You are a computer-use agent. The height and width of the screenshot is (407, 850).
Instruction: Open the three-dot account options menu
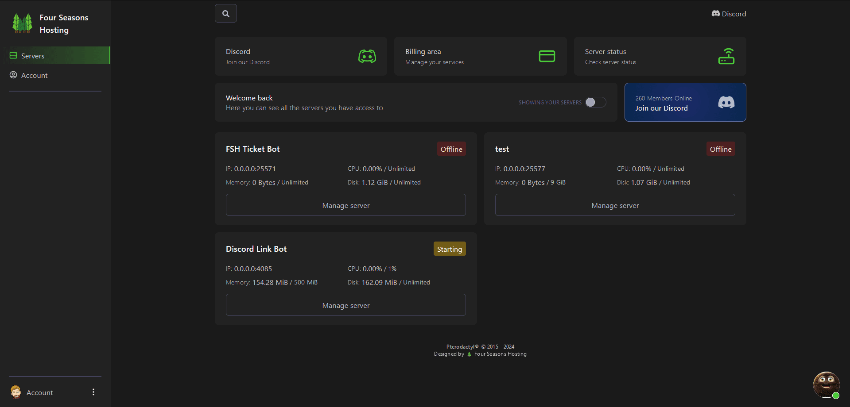click(93, 392)
